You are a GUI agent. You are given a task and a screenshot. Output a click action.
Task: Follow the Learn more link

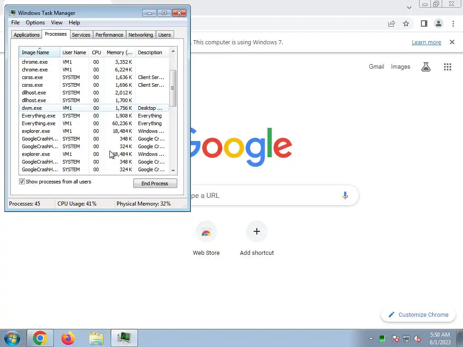pyautogui.click(x=426, y=42)
